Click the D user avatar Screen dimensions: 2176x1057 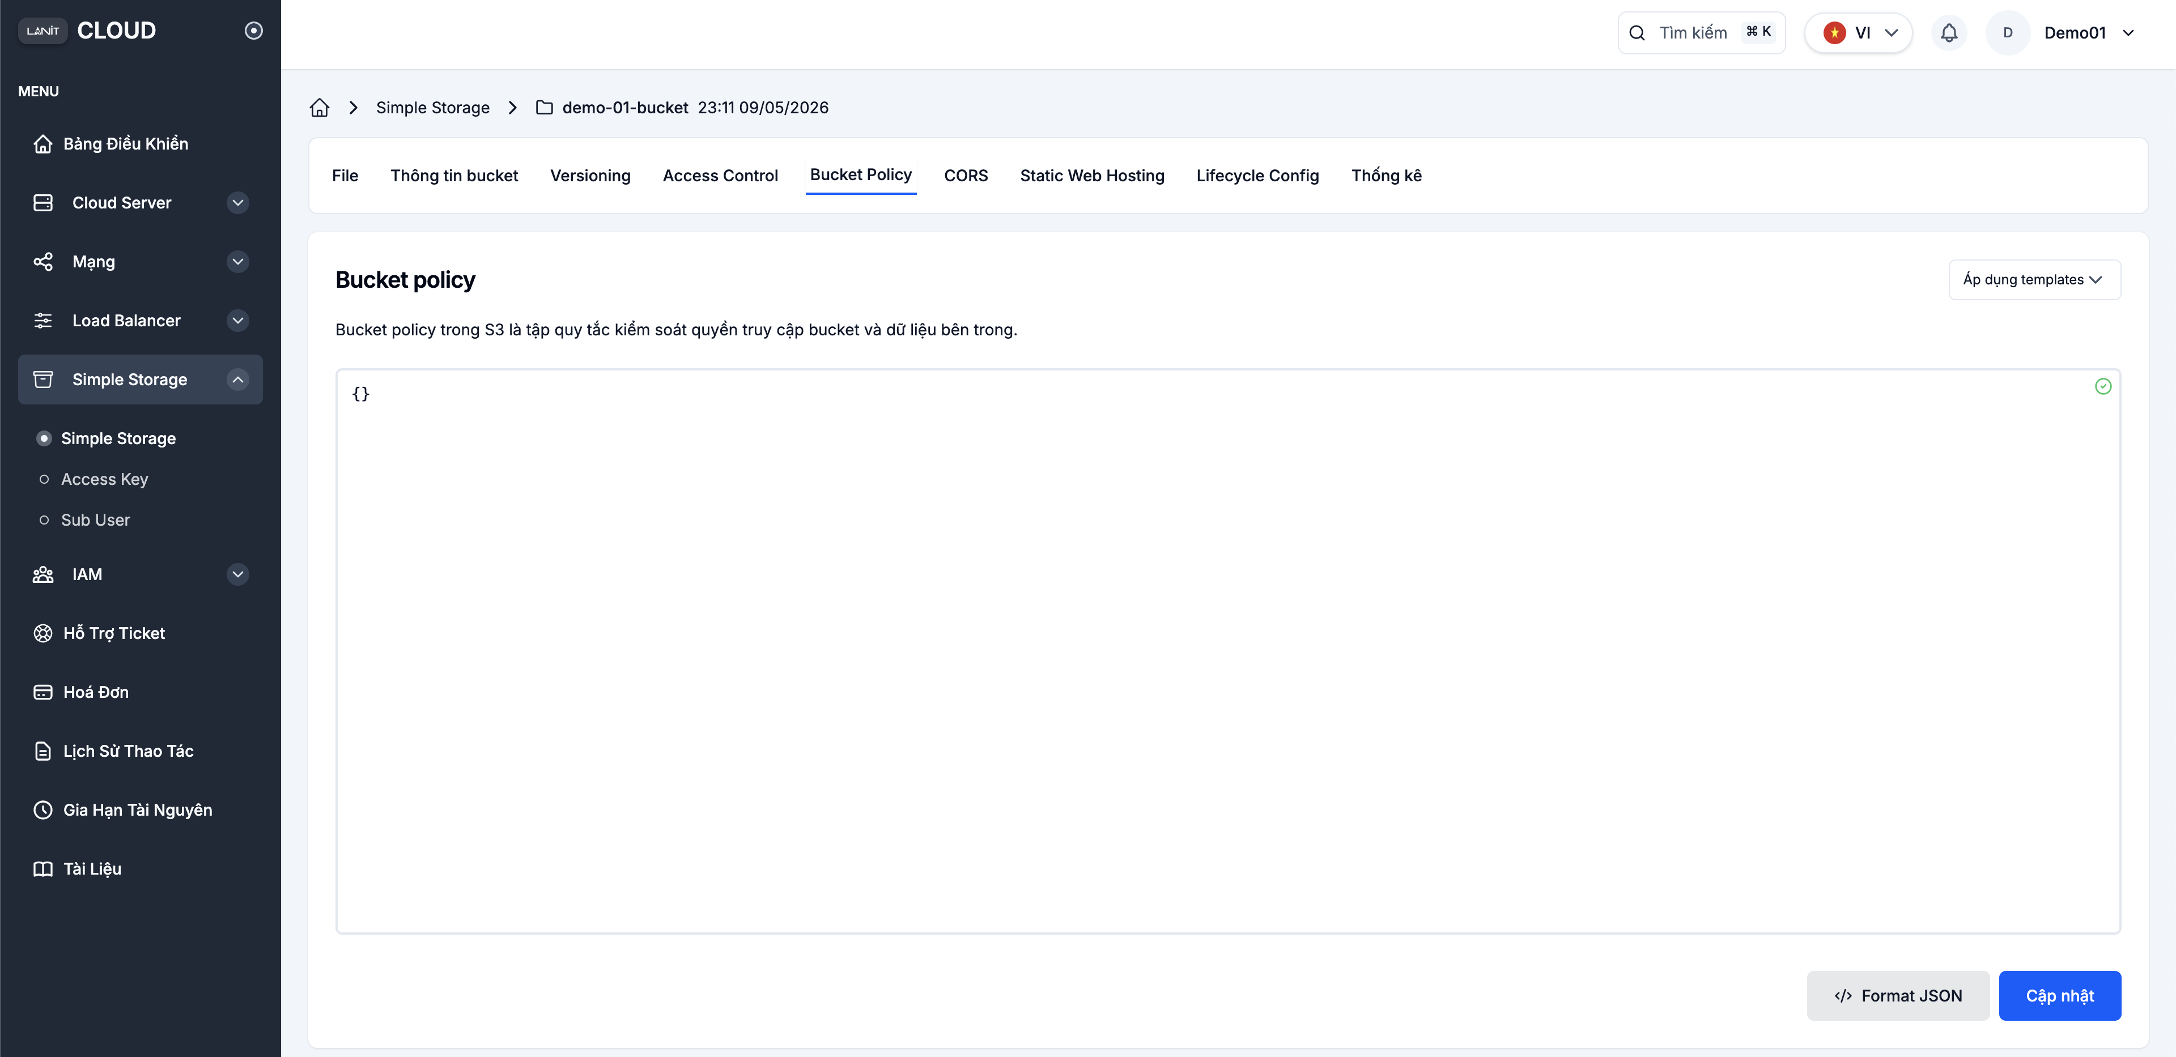[2008, 33]
